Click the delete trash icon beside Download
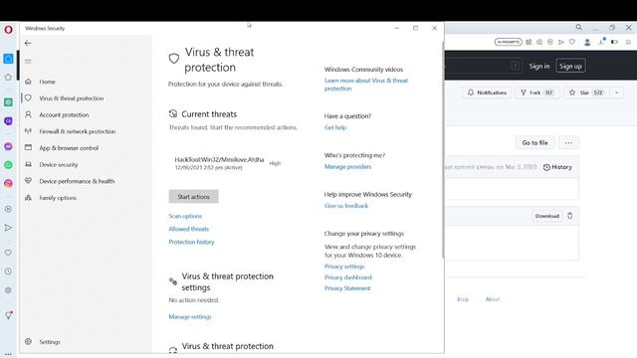The width and height of the screenshot is (637, 358). 570,216
